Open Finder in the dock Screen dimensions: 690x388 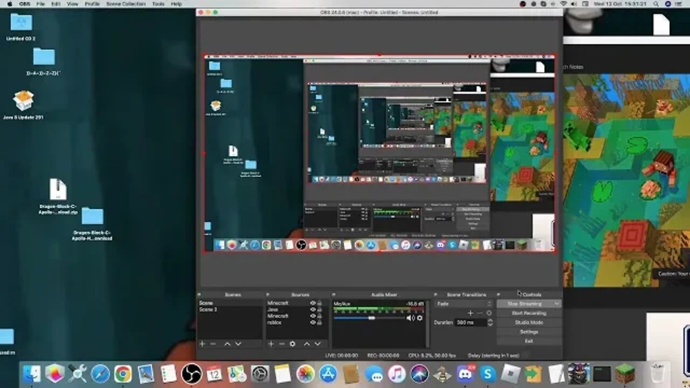[x=32, y=373]
